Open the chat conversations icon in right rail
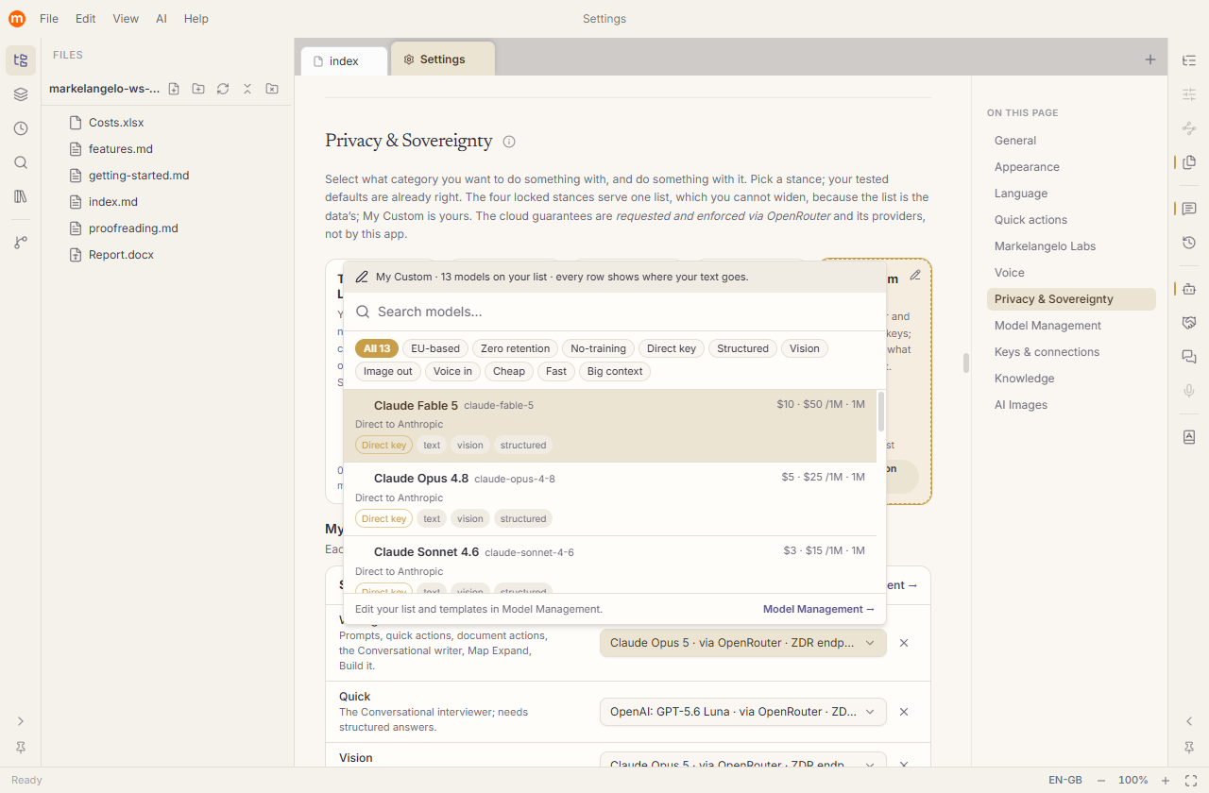The image size is (1209, 793). point(1189,357)
